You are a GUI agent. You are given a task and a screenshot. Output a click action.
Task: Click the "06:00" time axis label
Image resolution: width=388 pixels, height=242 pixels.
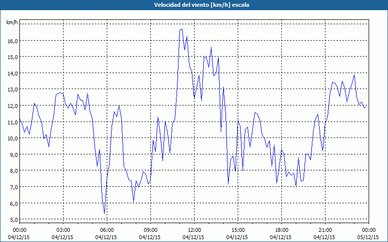tap(107, 230)
